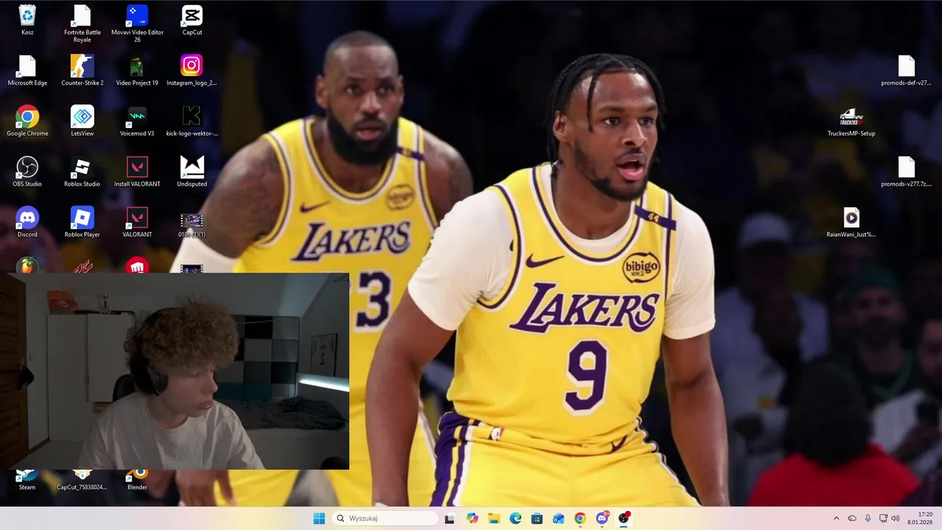Switch to Discord in the taskbar

point(602,518)
